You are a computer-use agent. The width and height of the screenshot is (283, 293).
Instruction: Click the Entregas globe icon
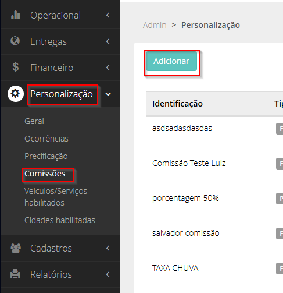15,41
